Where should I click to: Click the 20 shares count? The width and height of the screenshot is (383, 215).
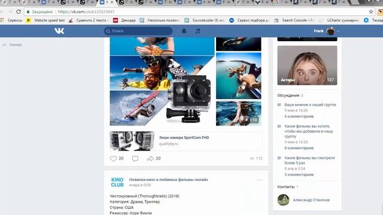tap(158, 158)
